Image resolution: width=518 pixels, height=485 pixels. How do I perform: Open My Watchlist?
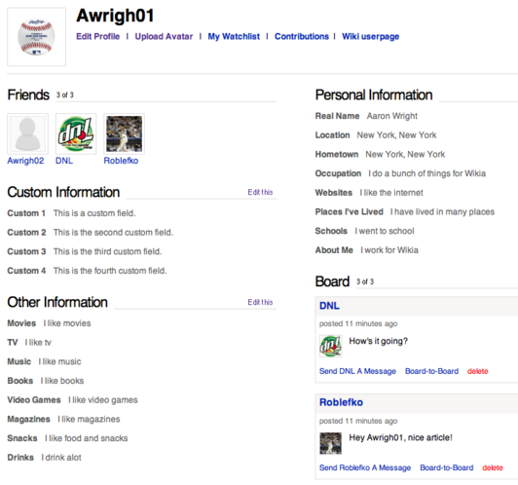[234, 36]
